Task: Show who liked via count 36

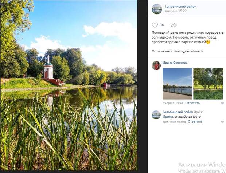Action: [161, 25]
